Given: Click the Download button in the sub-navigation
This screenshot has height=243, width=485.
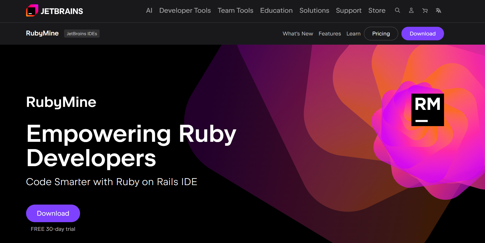Looking at the screenshot, I should pyautogui.click(x=423, y=34).
